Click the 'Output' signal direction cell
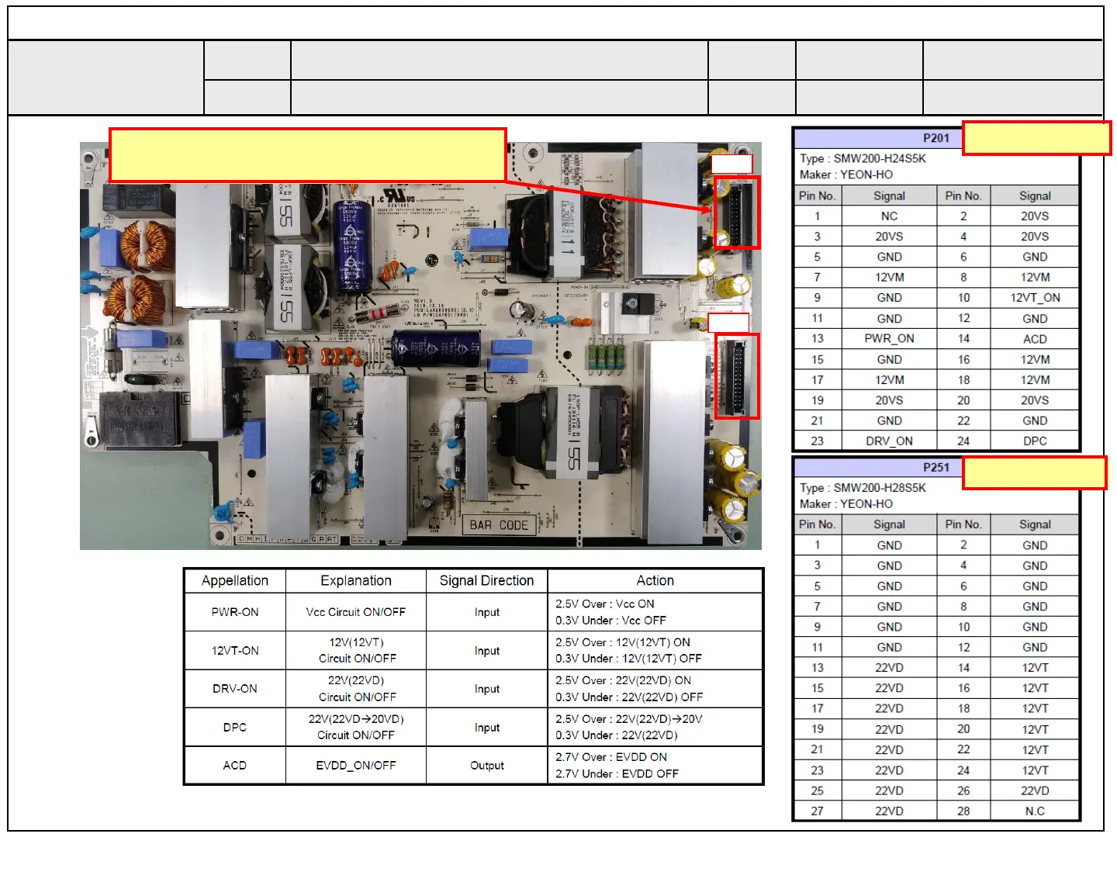Image resolution: width=1117 pixels, height=882 pixels. tap(486, 766)
